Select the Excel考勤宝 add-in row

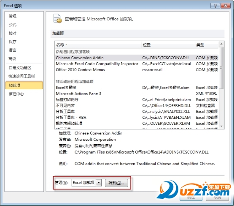click(137, 88)
